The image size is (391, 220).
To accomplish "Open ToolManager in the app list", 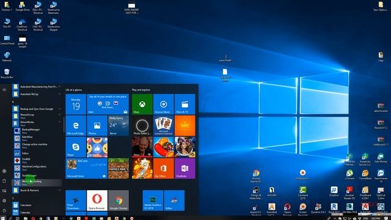I will coord(37,175).
